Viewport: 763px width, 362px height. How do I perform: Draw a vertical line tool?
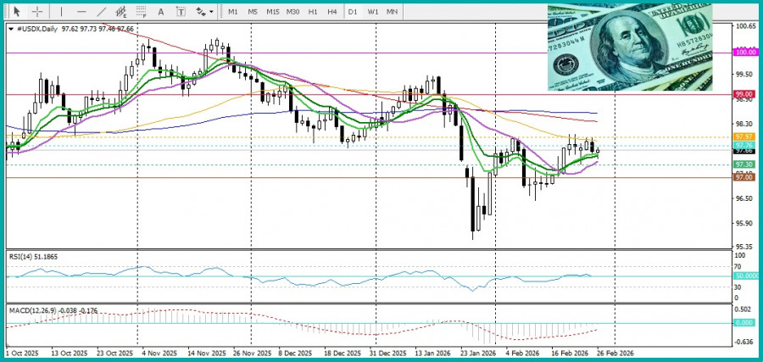pos(62,12)
